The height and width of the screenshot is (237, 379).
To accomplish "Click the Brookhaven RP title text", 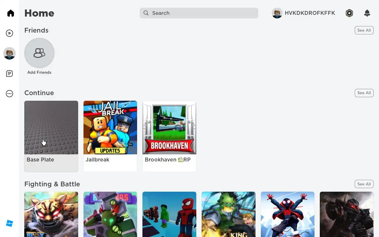I will pos(168,160).
